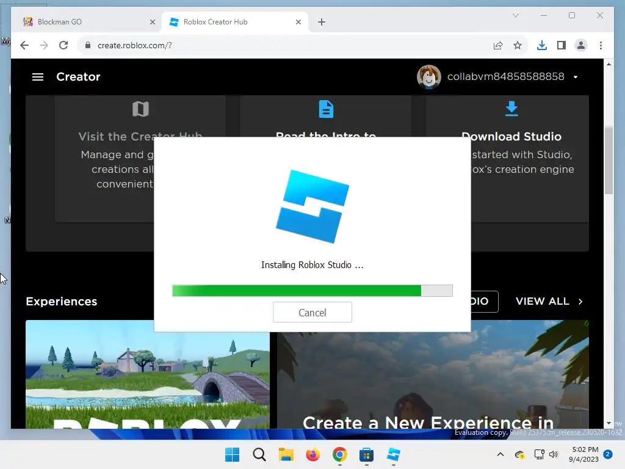Viewport: 625px width, 469px height.
Task: Go back to the previous page
Action: pos(24,45)
